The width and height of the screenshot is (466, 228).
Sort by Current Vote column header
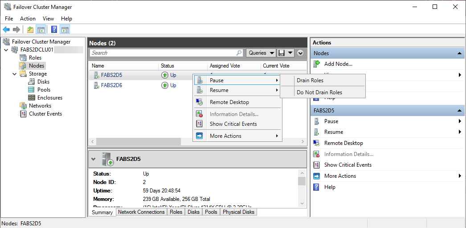(283, 66)
